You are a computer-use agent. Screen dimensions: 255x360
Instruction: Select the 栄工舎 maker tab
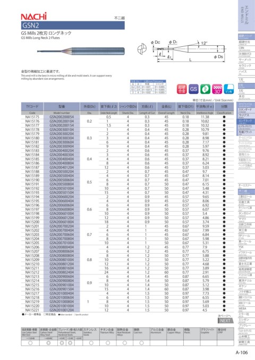246,230
